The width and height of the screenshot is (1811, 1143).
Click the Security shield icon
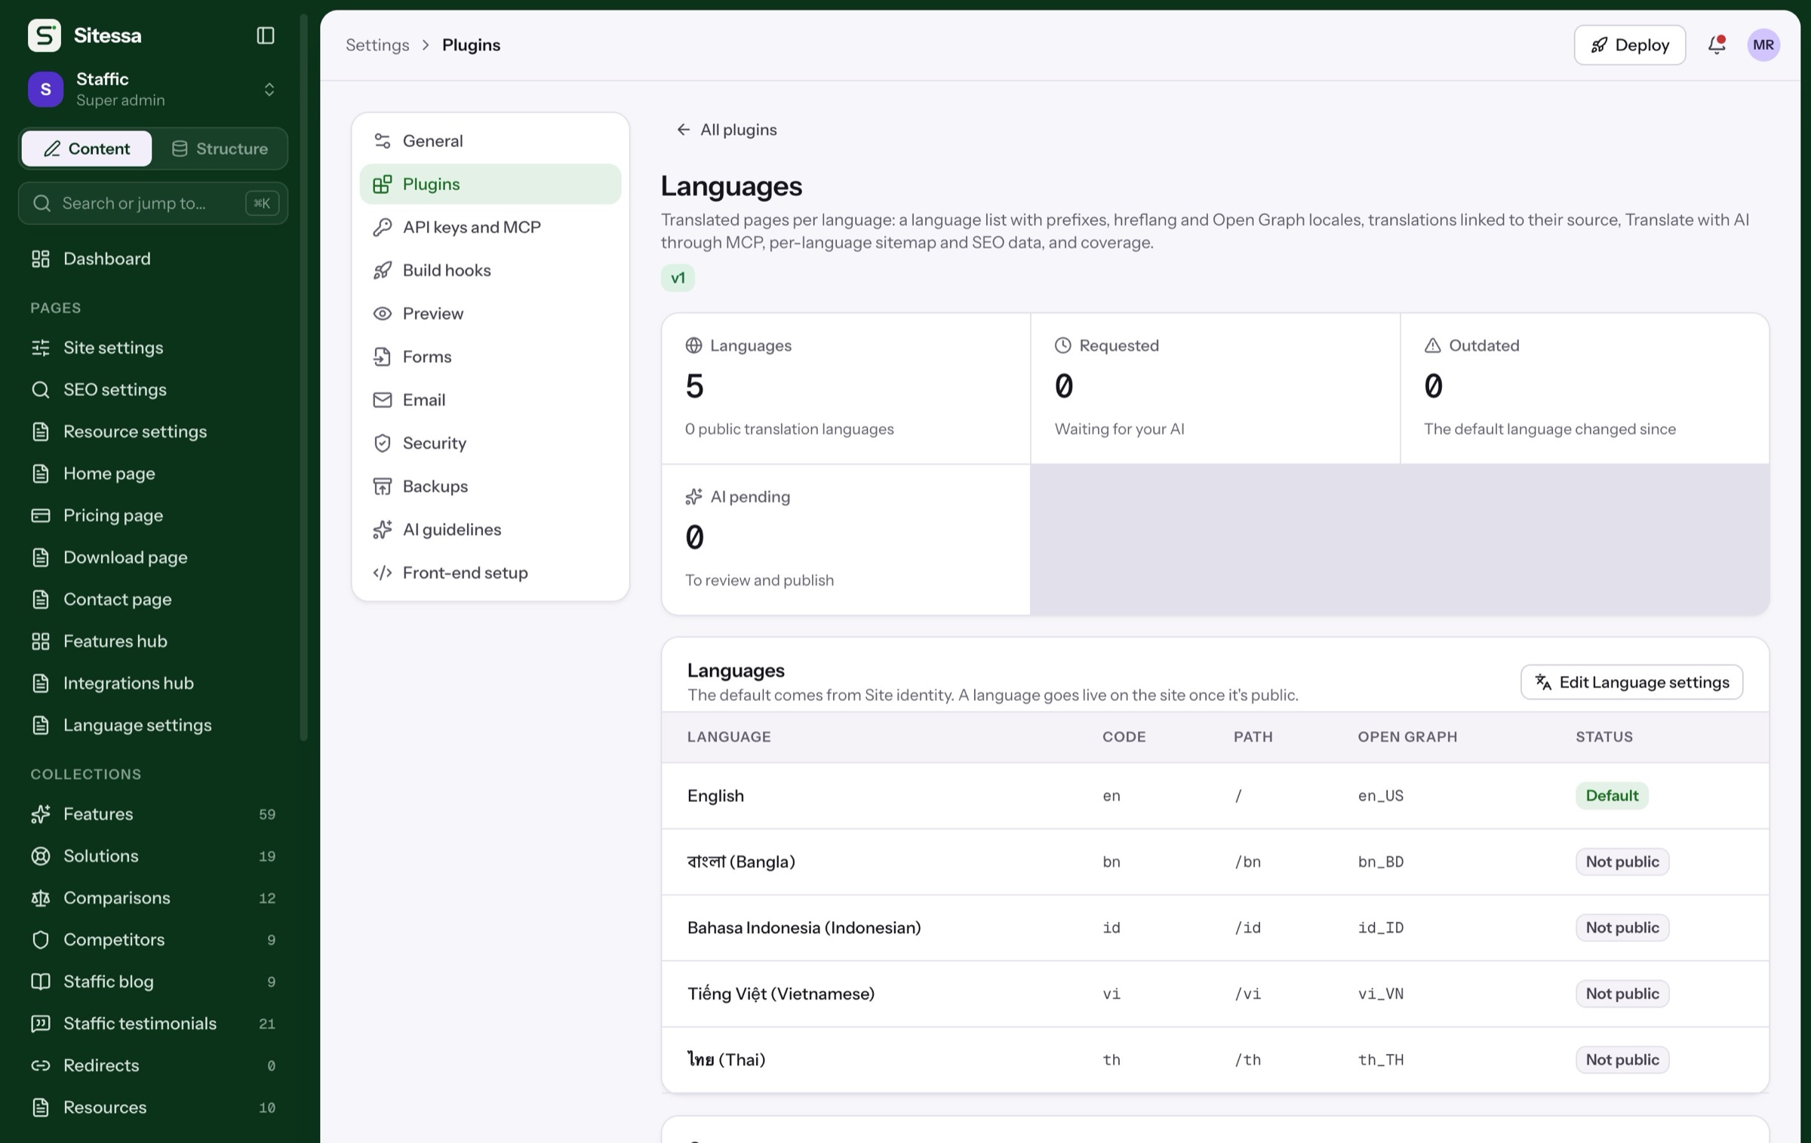[x=383, y=443]
